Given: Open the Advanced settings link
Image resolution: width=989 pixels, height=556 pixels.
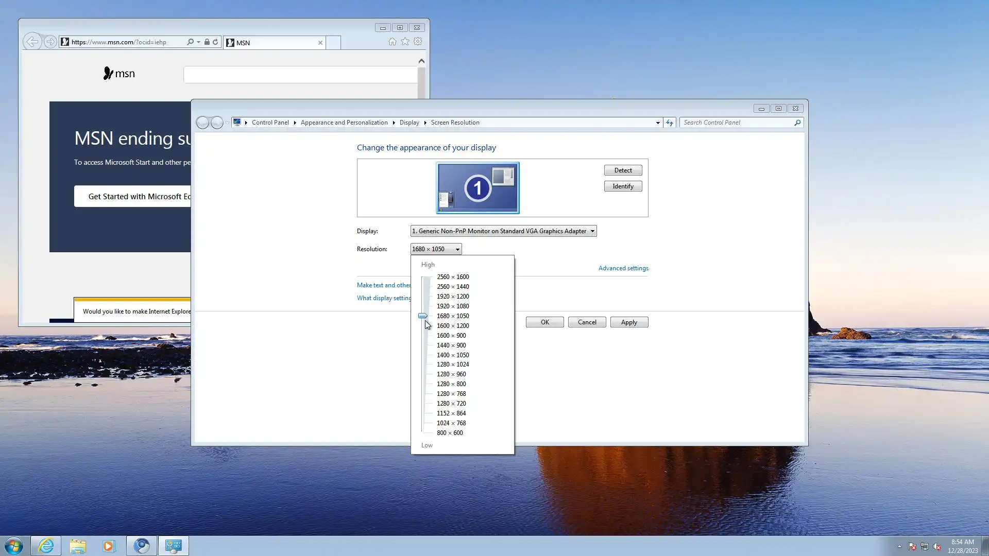Looking at the screenshot, I should click(x=623, y=268).
